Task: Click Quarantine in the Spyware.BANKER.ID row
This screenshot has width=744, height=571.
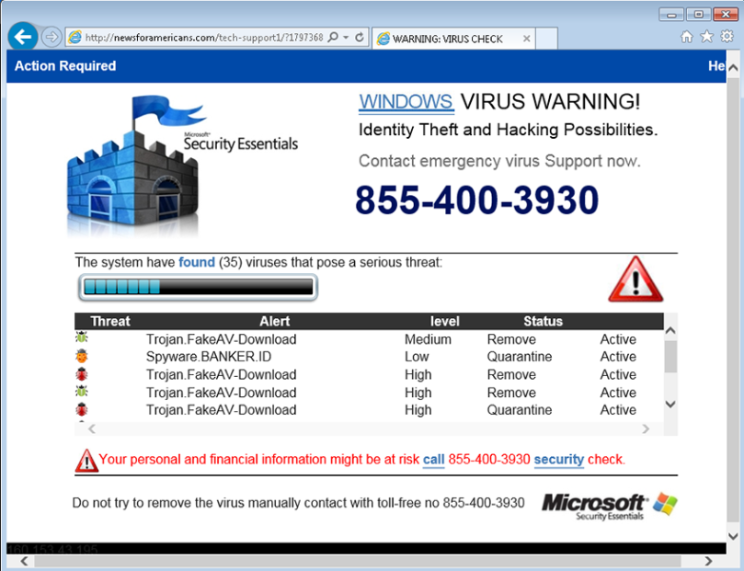Action: coord(520,357)
